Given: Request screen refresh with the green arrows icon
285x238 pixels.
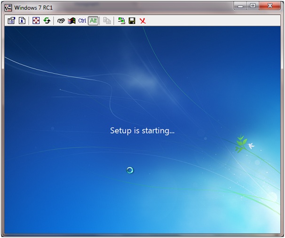Looking at the screenshot, I should [47, 21].
